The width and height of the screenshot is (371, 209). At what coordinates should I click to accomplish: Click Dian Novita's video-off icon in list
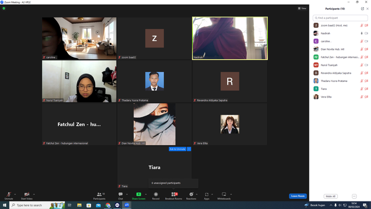366,49
